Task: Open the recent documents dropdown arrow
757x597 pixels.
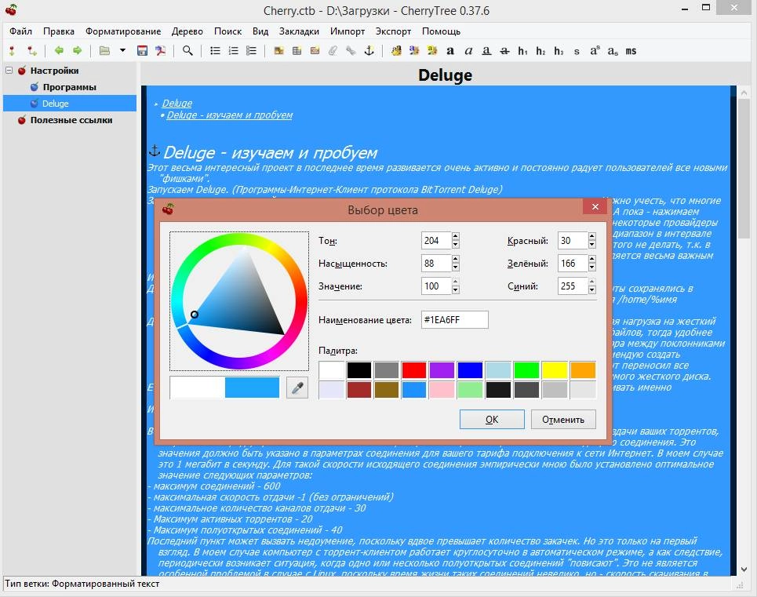Action: 122,50
